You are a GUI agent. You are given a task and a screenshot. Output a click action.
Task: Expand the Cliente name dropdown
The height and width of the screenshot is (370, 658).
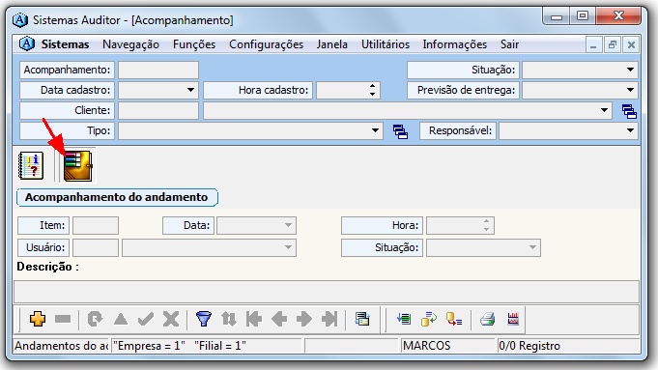[604, 110]
